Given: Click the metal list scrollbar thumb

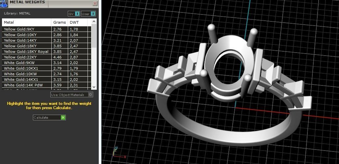Looking at the screenshot, I should pyautogui.click(x=94, y=36).
